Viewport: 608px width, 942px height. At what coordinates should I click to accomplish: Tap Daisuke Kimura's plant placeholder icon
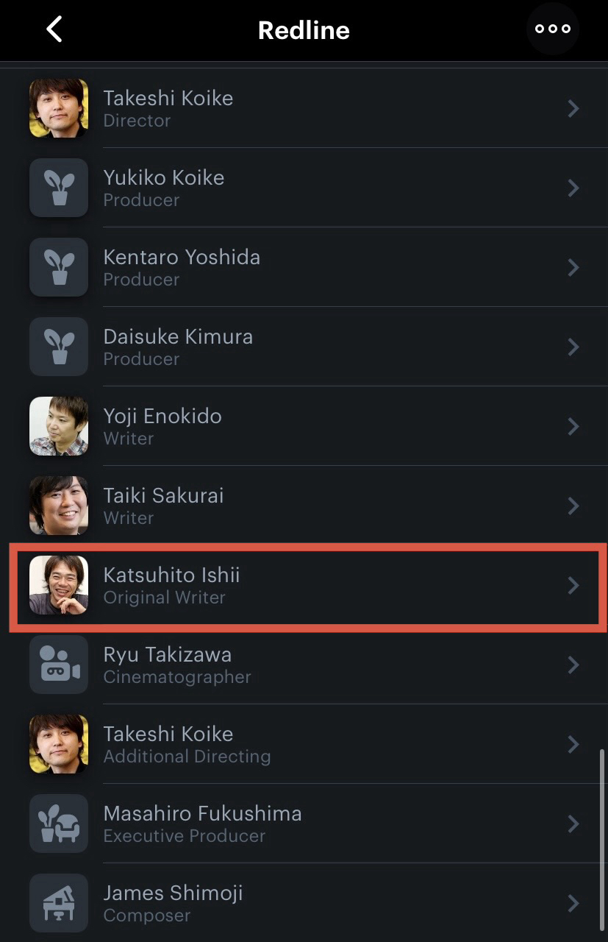(x=59, y=347)
